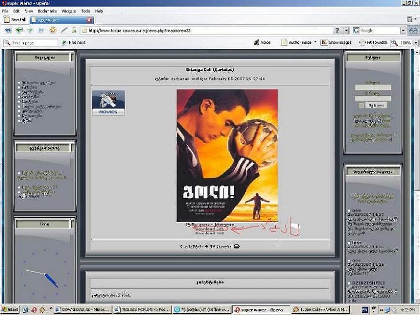The image size is (420, 315).
Task: Open the Widgets menu
Action: (x=69, y=11)
